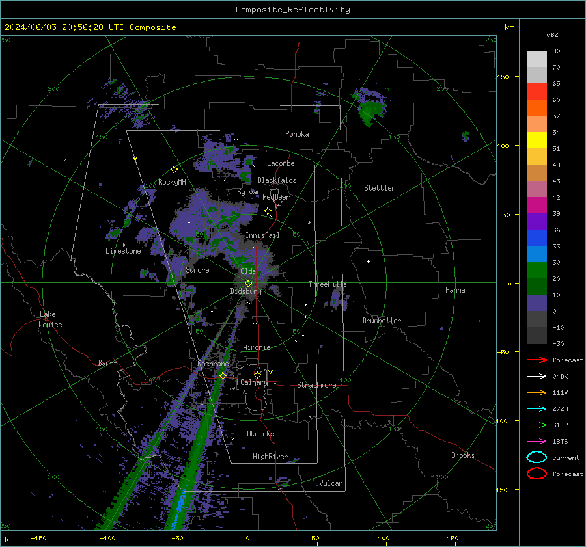Click the ThreeHills city label

328,284
